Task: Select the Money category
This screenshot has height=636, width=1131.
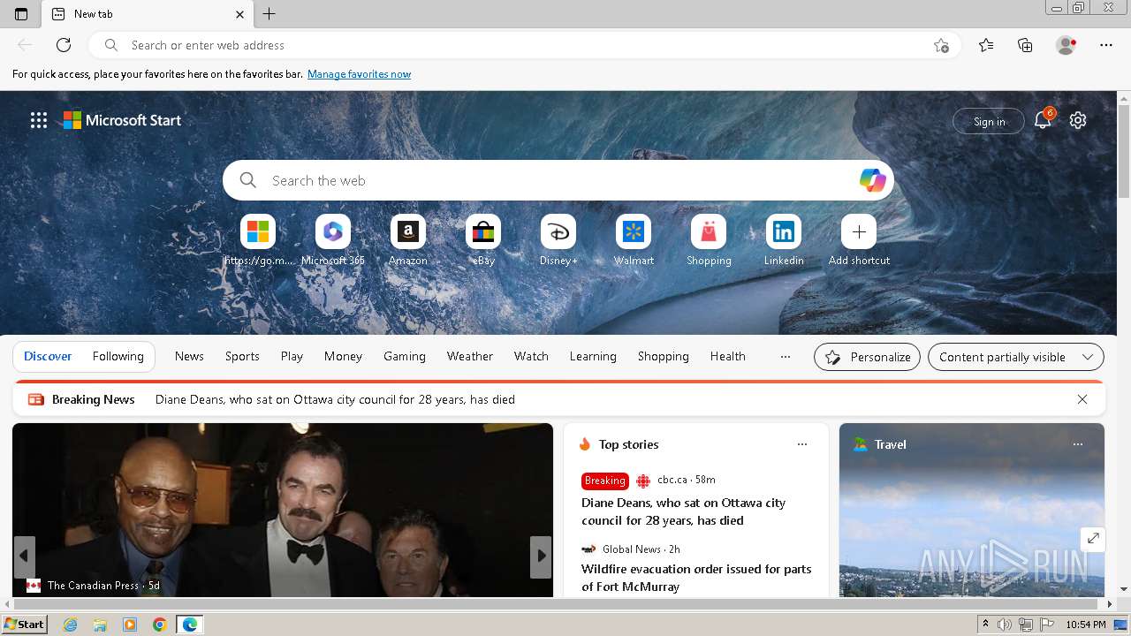Action: point(343,357)
